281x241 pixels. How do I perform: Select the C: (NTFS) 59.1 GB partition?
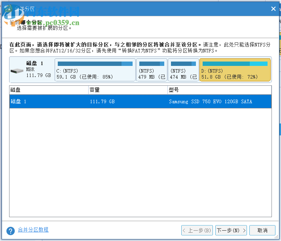(x=95, y=70)
